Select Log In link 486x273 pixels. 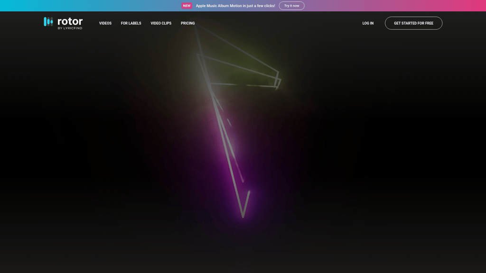point(368,23)
